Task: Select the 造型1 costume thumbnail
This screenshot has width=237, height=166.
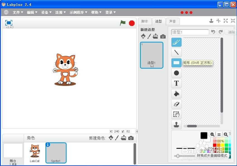Action: pyautogui.click(x=152, y=55)
